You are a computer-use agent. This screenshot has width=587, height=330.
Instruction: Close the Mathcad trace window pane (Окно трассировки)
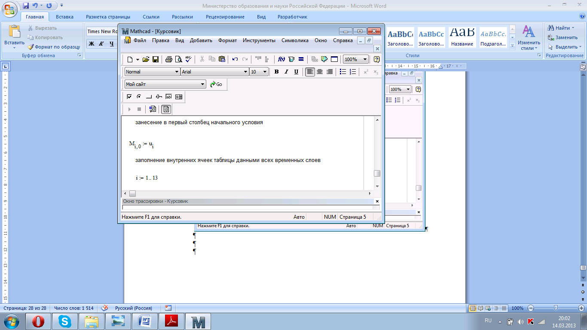[377, 201]
